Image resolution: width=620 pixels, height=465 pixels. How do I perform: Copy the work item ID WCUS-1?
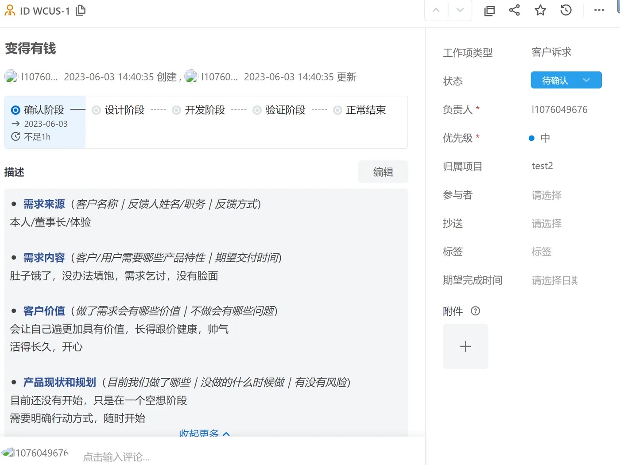81,10
